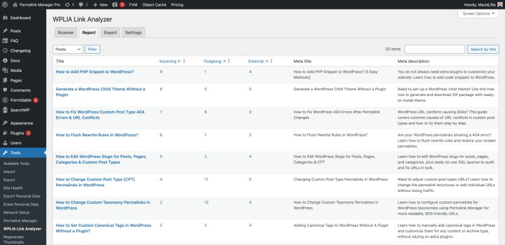This screenshot has height=245, width=505.
Task: Open the Media sidebar icon
Action: (5, 71)
